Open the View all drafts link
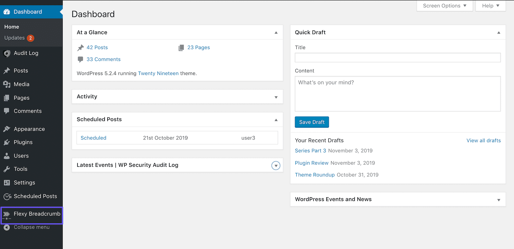The image size is (514, 249). point(484,140)
